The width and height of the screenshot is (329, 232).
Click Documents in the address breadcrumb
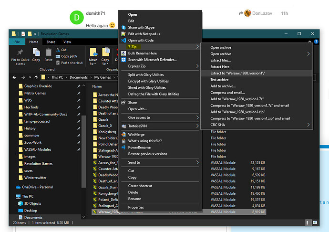pyautogui.click(x=79, y=77)
